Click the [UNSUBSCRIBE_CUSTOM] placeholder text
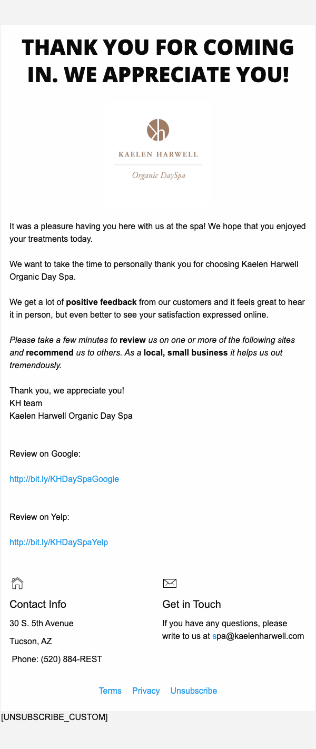 coord(54,717)
